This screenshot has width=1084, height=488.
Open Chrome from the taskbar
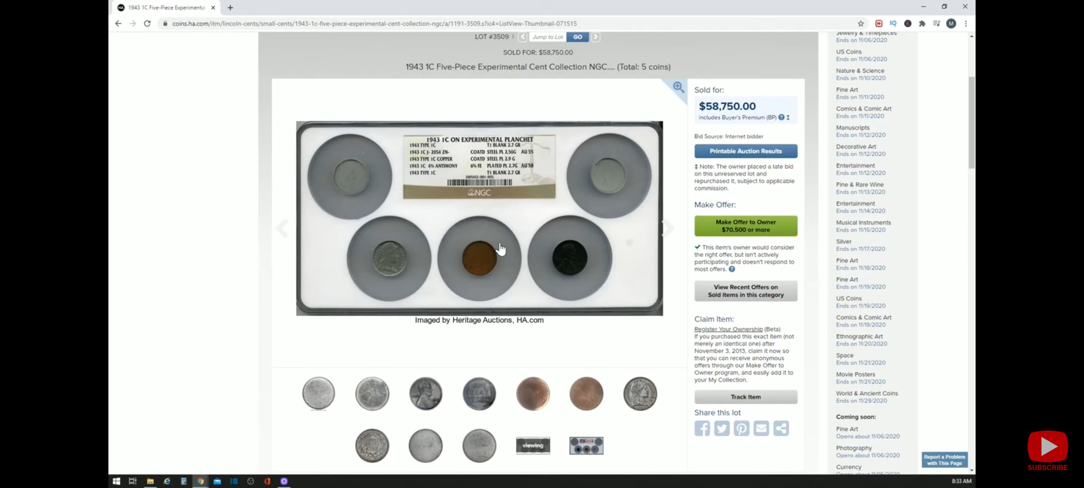(x=201, y=481)
